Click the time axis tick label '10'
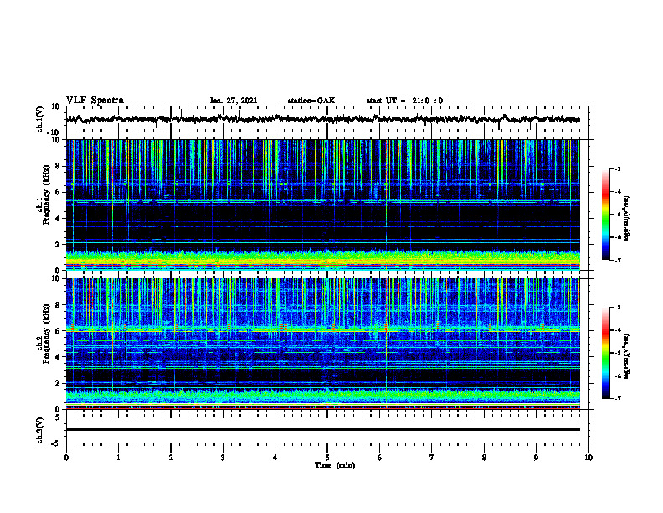Image resolution: width=663 pixels, height=513 pixels. 588,458
